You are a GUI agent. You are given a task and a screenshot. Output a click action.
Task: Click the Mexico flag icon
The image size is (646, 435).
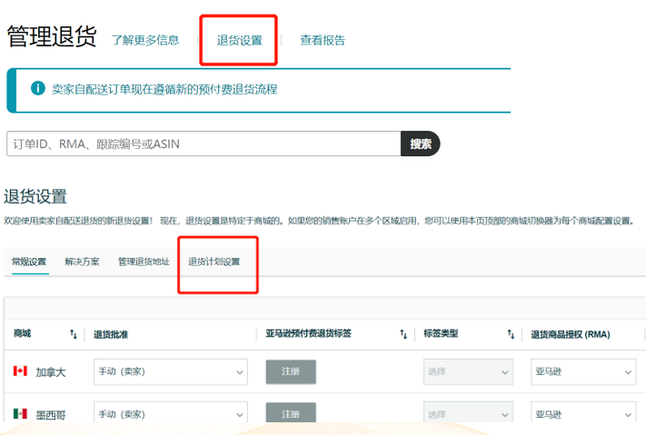[x=20, y=414]
